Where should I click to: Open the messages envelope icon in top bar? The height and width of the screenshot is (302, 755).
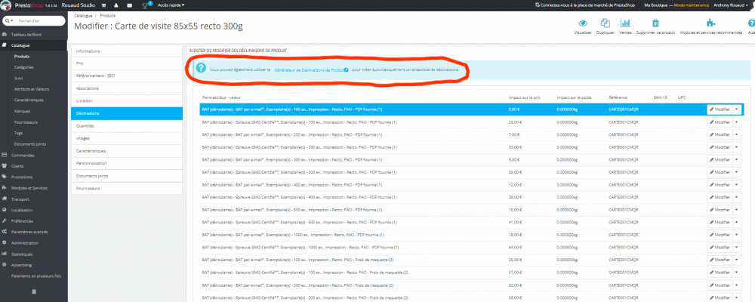click(x=129, y=5)
